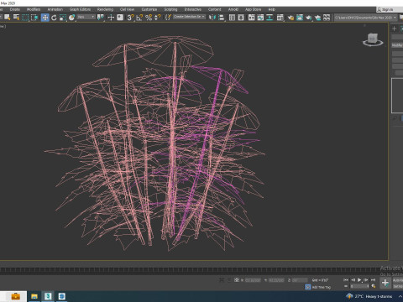The height and width of the screenshot is (302, 403).
Task: Step to Next Frame
Action: tap(366, 279)
